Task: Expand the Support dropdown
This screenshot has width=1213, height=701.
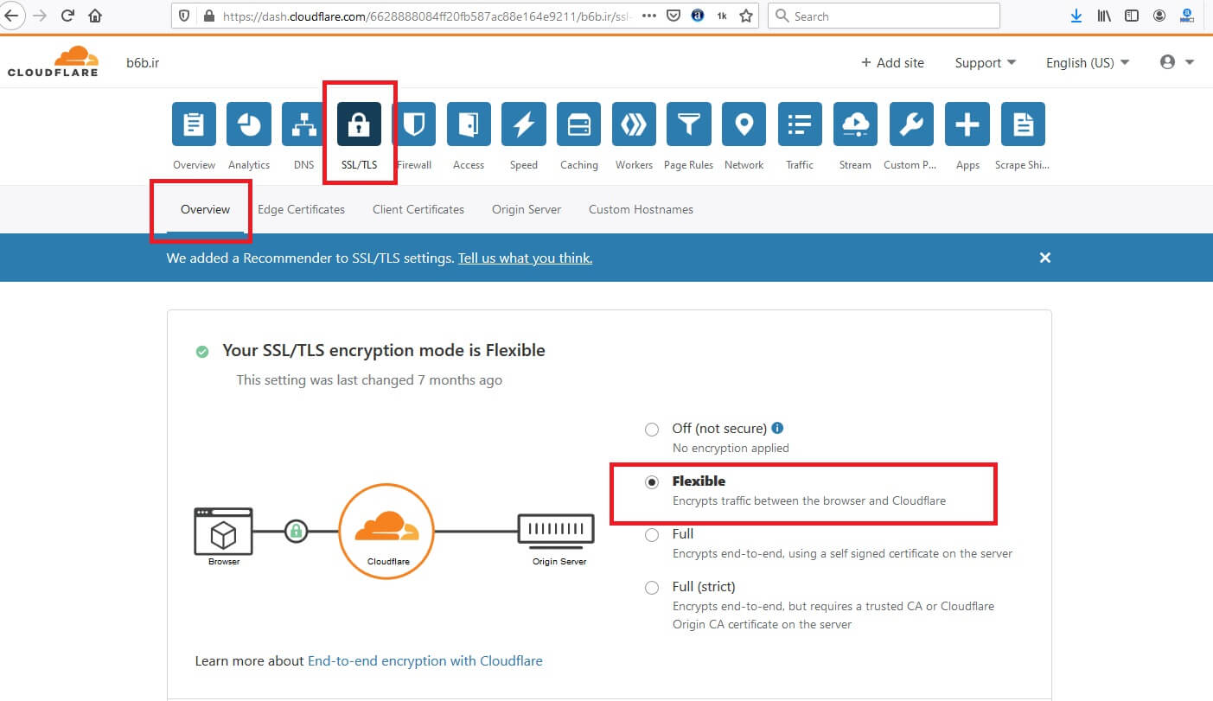Action: coord(986,62)
